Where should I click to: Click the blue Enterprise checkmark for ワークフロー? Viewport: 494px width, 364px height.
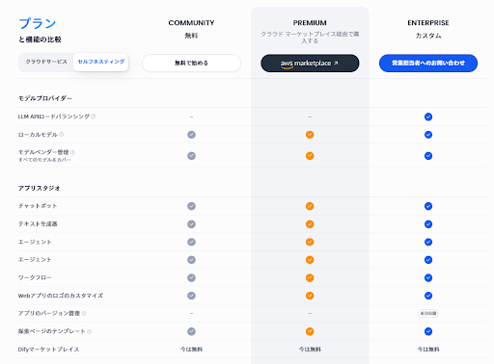point(428,277)
